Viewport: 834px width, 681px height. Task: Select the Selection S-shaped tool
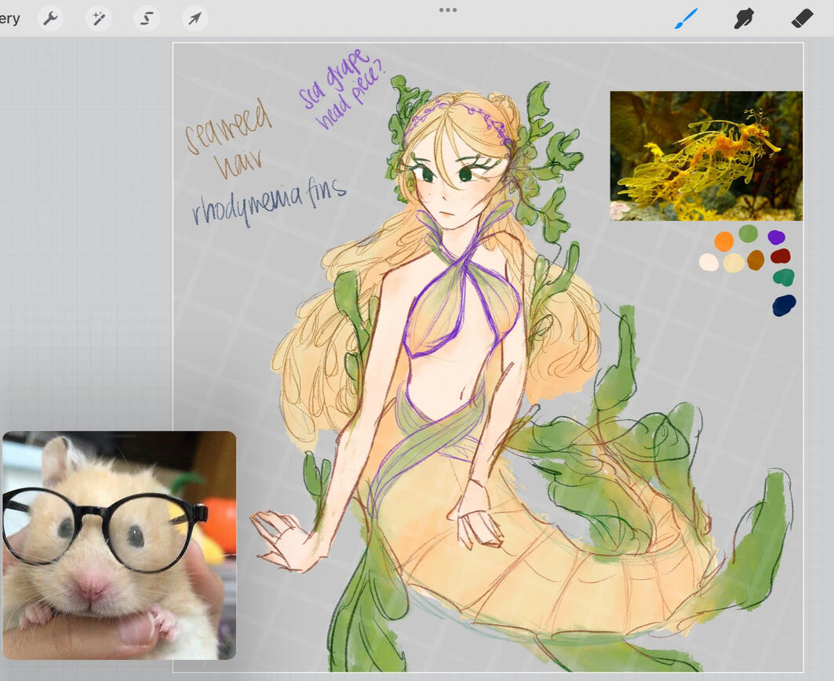(146, 19)
